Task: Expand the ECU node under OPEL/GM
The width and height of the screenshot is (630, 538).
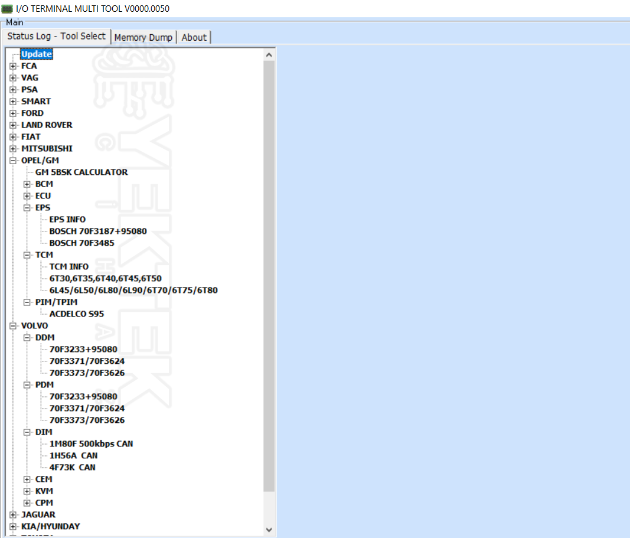Action: click(x=27, y=196)
